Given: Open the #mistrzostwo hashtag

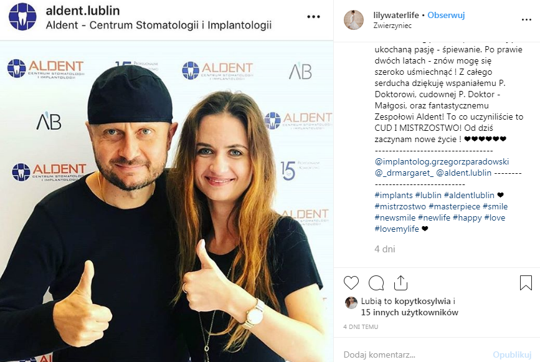Looking at the screenshot, I should (x=400, y=206).
